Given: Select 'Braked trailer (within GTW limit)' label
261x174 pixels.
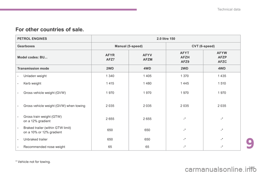Looking at the screenshot, I should tap(47, 128).
